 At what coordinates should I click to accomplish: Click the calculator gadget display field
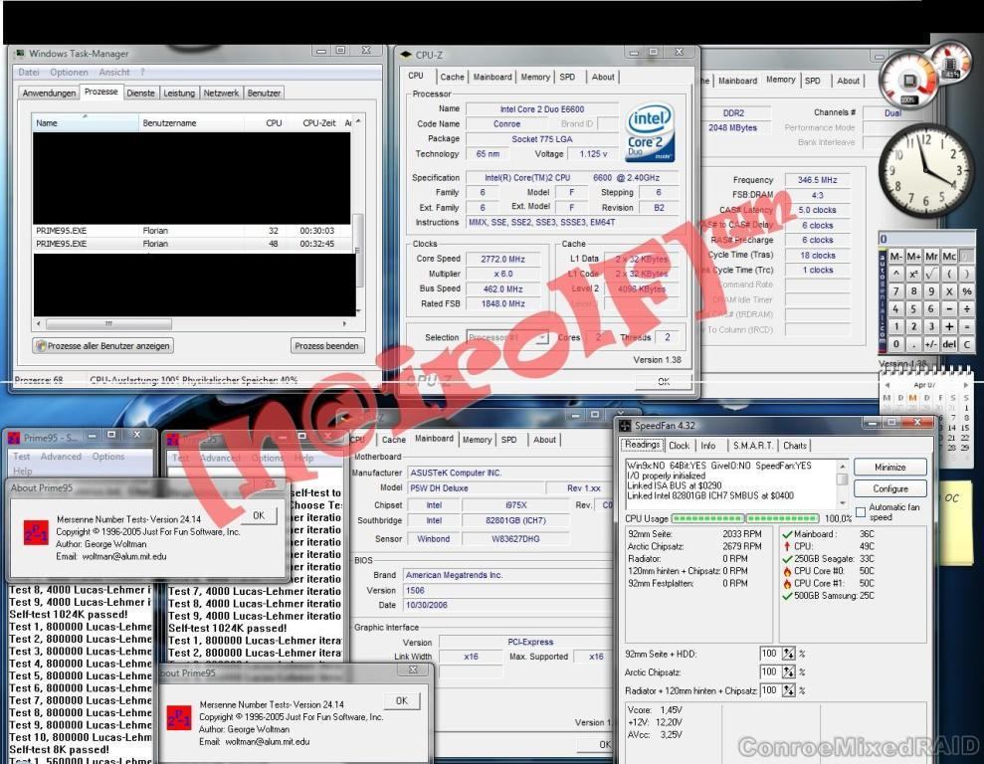[926, 239]
